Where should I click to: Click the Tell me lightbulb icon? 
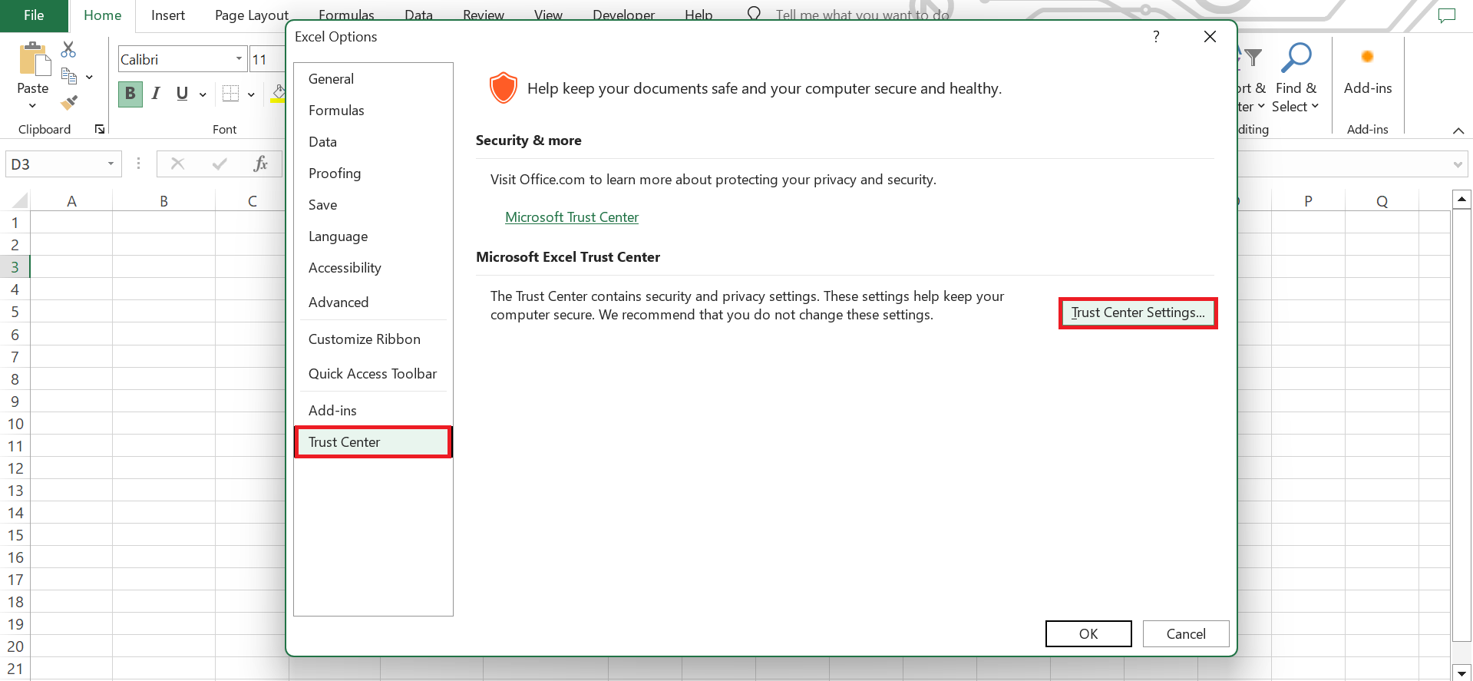pos(754,14)
